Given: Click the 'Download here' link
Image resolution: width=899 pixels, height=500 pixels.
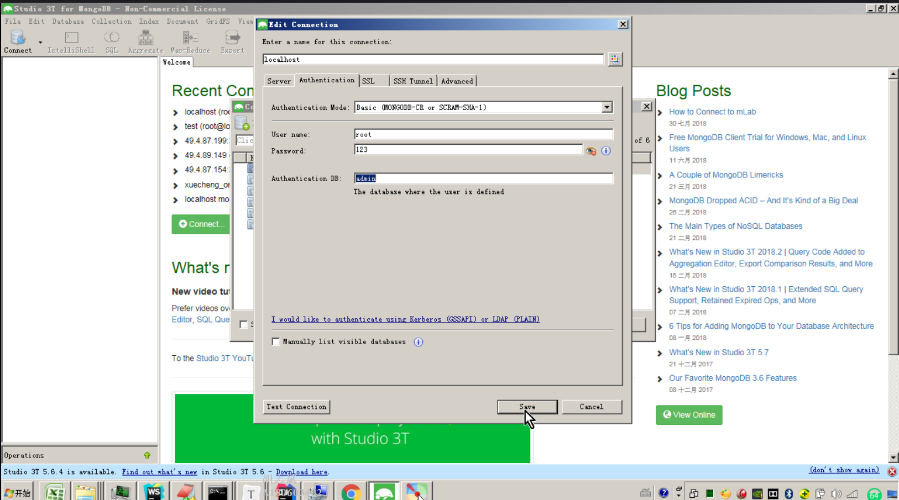Looking at the screenshot, I should click(x=301, y=472).
